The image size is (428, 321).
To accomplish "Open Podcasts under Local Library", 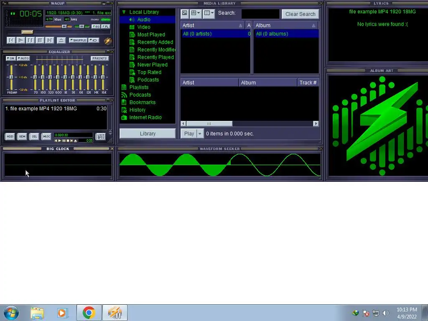I will click(x=148, y=80).
